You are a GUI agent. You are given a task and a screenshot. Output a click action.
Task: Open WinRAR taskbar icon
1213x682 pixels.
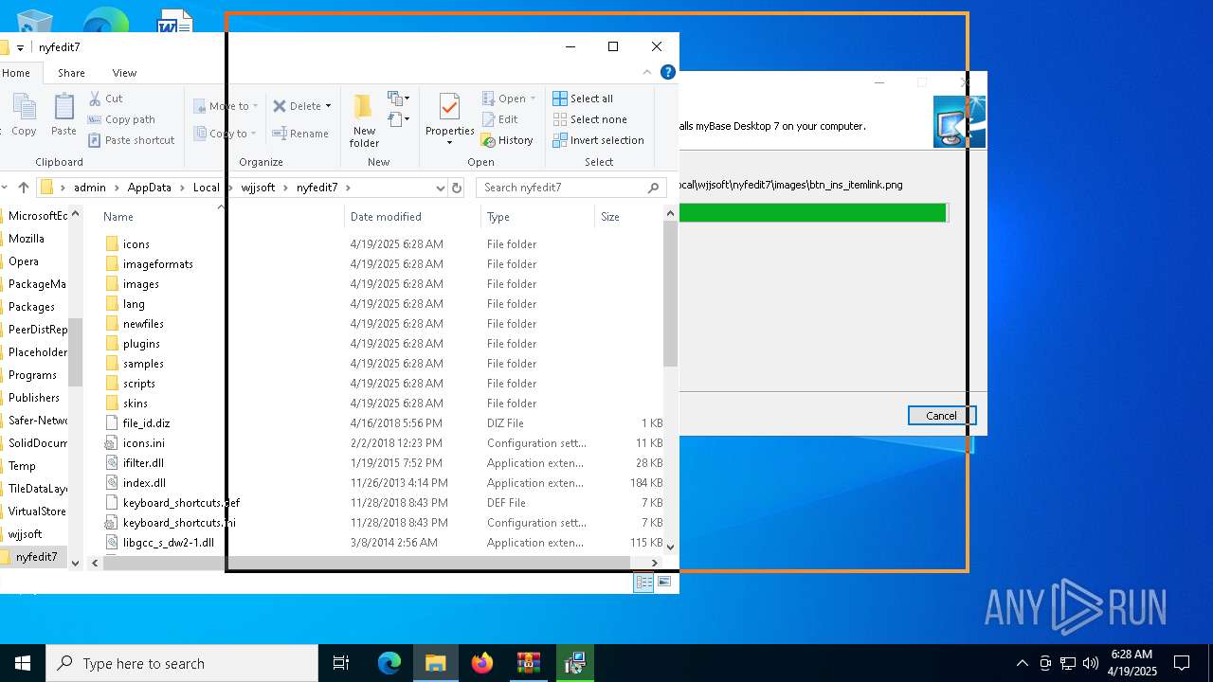coord(528,663)
